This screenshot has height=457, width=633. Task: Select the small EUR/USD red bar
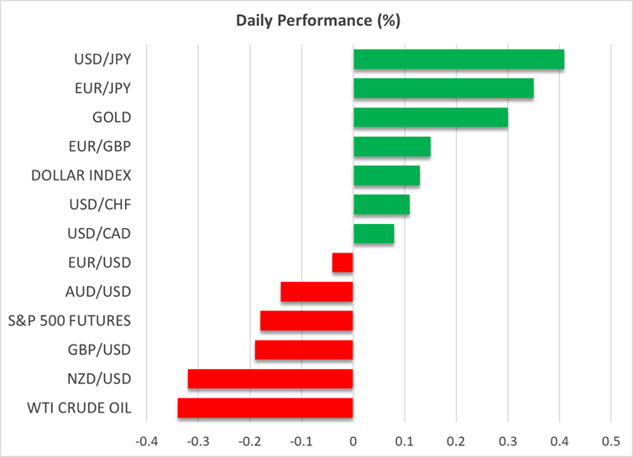click(x=343, y=263)
